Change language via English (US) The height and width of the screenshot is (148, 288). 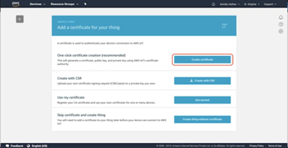(x=39, y=146)
